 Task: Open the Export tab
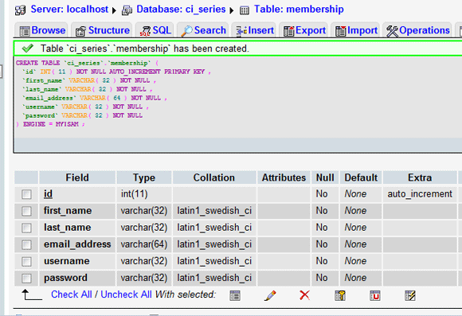click(x=303, y=30)
